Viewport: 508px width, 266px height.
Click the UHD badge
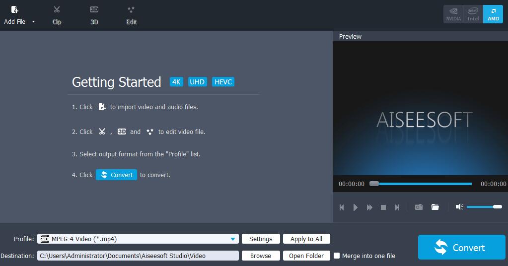pyautogui.click(x=197, y=82)
